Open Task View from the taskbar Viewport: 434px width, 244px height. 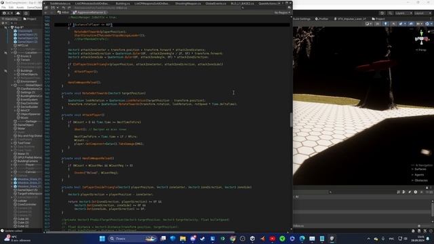[x=163, y=239]
